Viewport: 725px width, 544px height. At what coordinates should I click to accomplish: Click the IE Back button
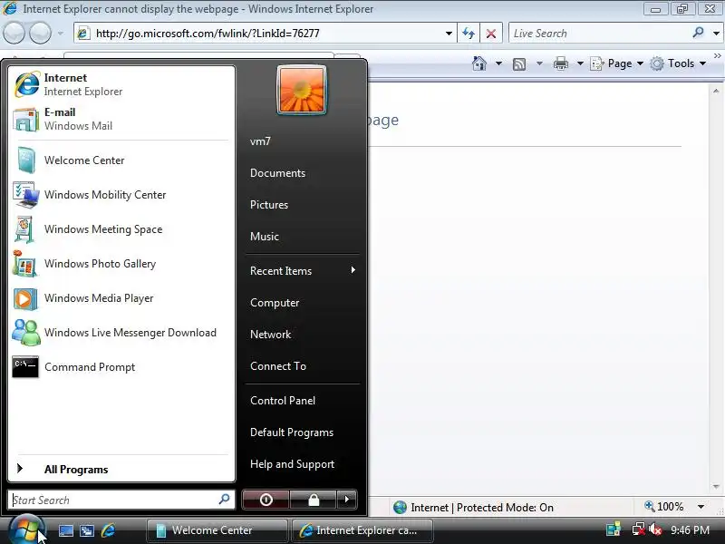coord(14,34)
